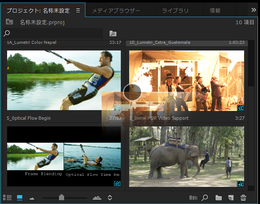Click the 3_Initial HDR Video Support label

tap(159, 118)
